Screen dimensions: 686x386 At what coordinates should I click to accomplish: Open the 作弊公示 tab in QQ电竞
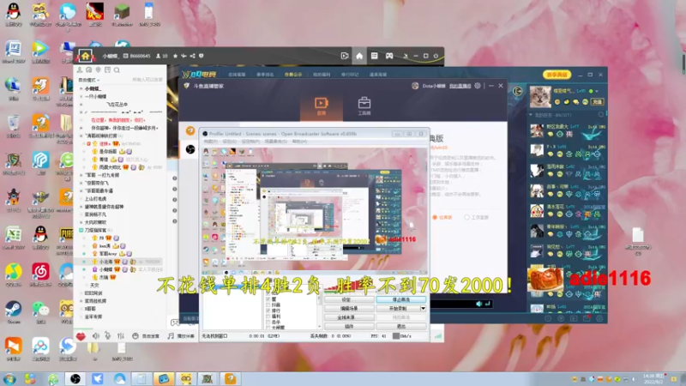click(x=293, y=75)
